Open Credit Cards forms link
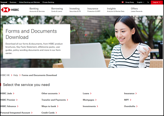 (48, 113)
